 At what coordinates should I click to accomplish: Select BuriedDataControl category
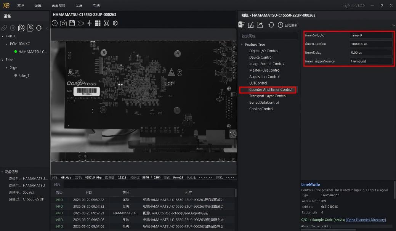coord(264,103)
